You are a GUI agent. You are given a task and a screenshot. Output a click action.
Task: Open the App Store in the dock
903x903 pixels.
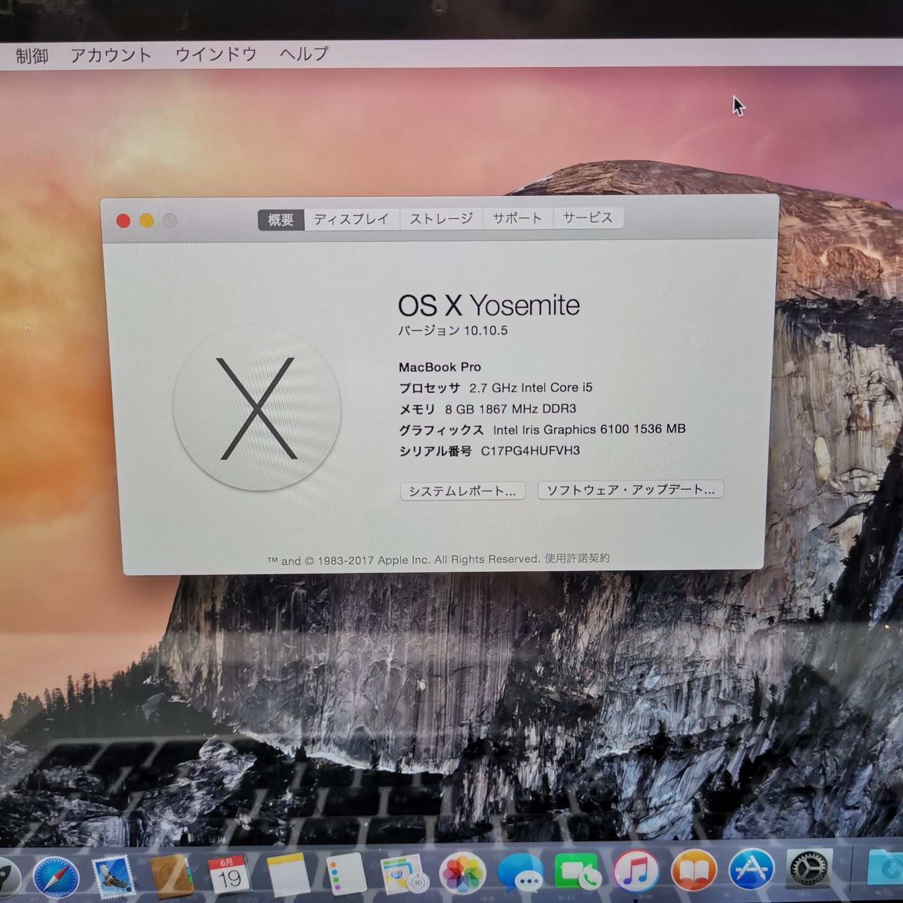[x=751, y=869]
